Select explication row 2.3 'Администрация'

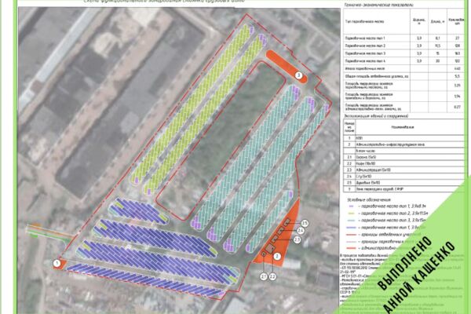(x=403, y=170)
